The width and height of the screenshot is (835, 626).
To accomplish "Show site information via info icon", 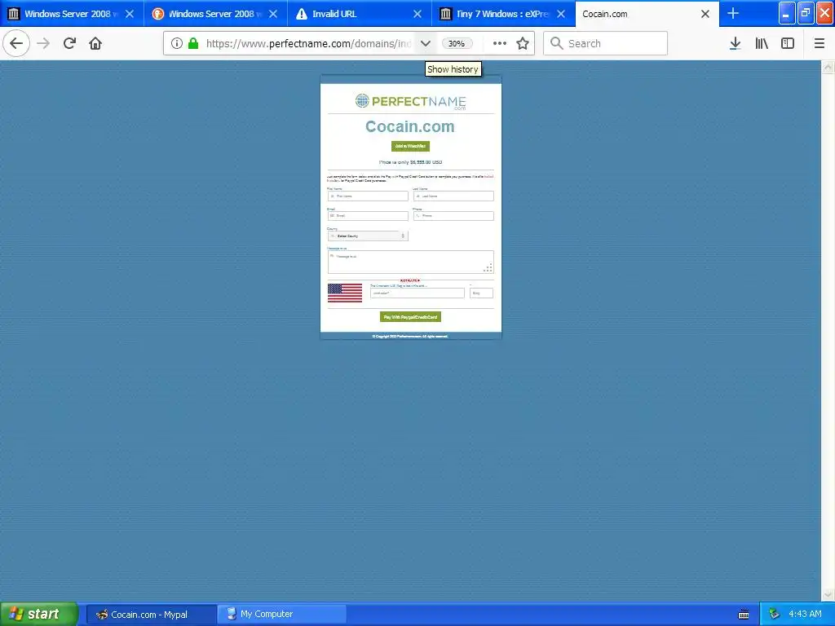I will [x=177, y=44].
